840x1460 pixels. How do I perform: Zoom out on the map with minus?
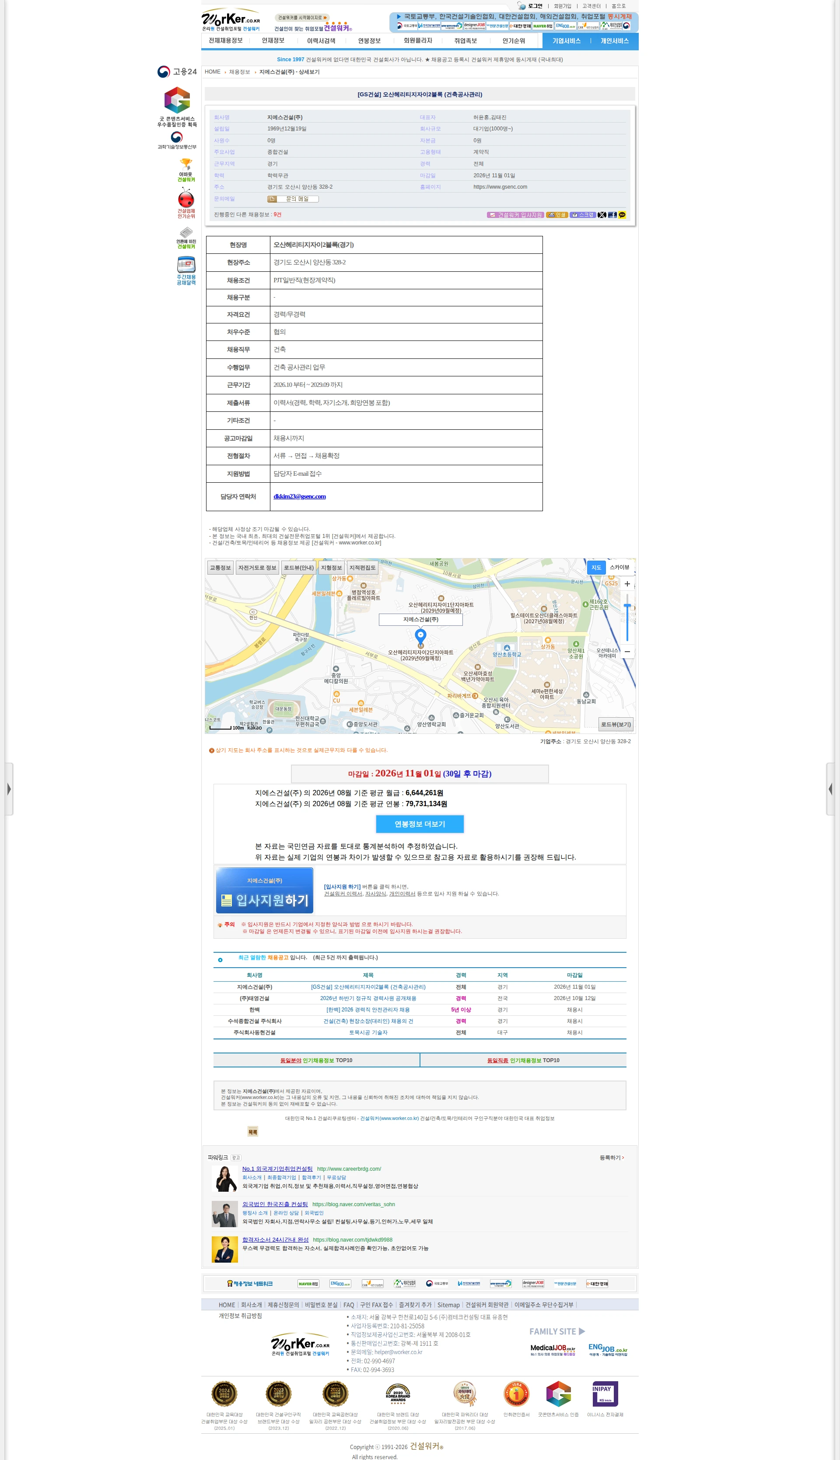627,652
